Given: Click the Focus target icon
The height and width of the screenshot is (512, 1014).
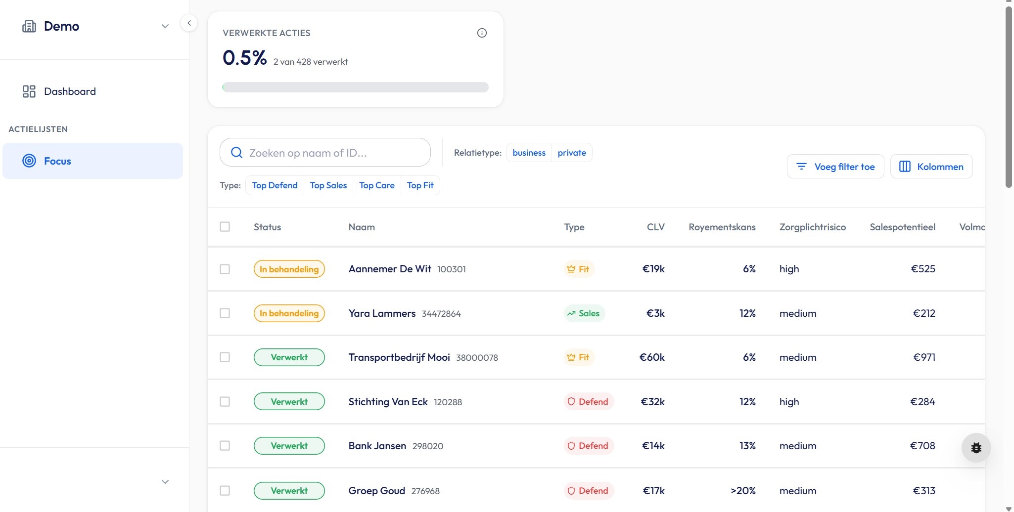Looking at the screenshot, I should point(29,161).
